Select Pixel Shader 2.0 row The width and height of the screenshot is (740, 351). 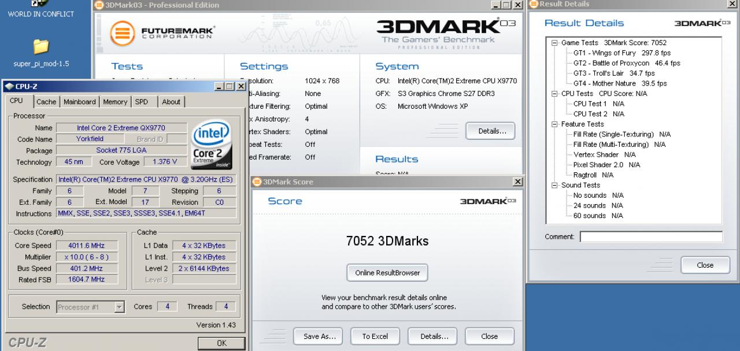[x=607, y=165]
